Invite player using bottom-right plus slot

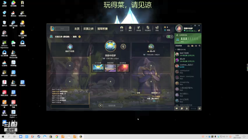[x=151, y=82]
